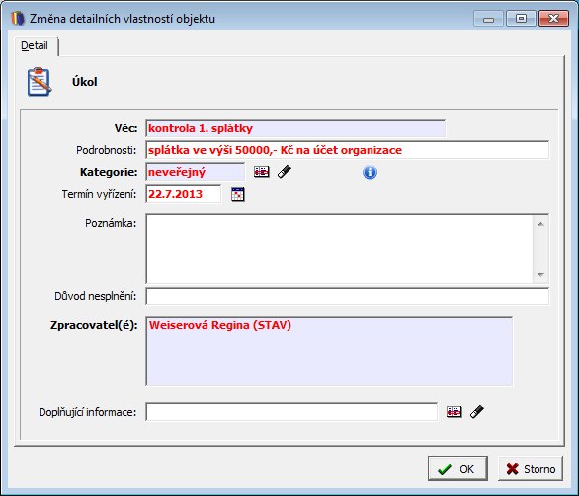Erase Doplňující informace with eraser icon
Image resolution: width=579 pixels, height=496 pixels.
point(476,412)
